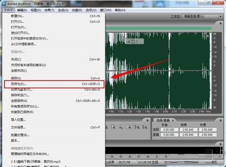Click the 查看 row 开始 time field
Screen dimensions: 226x167
click(x=169, y=135)
